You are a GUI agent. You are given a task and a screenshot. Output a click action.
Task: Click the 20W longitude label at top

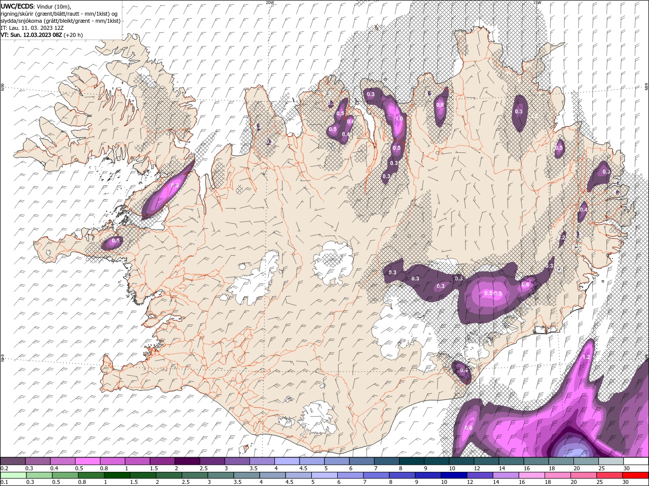pos(270,3)
